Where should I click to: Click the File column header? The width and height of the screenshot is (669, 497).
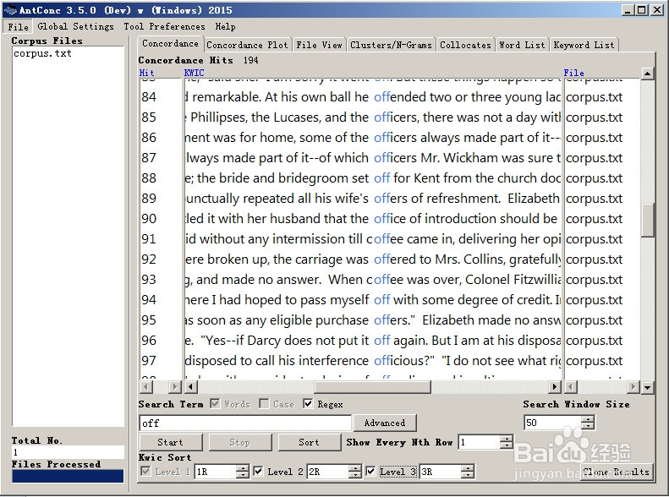[574, 73]
